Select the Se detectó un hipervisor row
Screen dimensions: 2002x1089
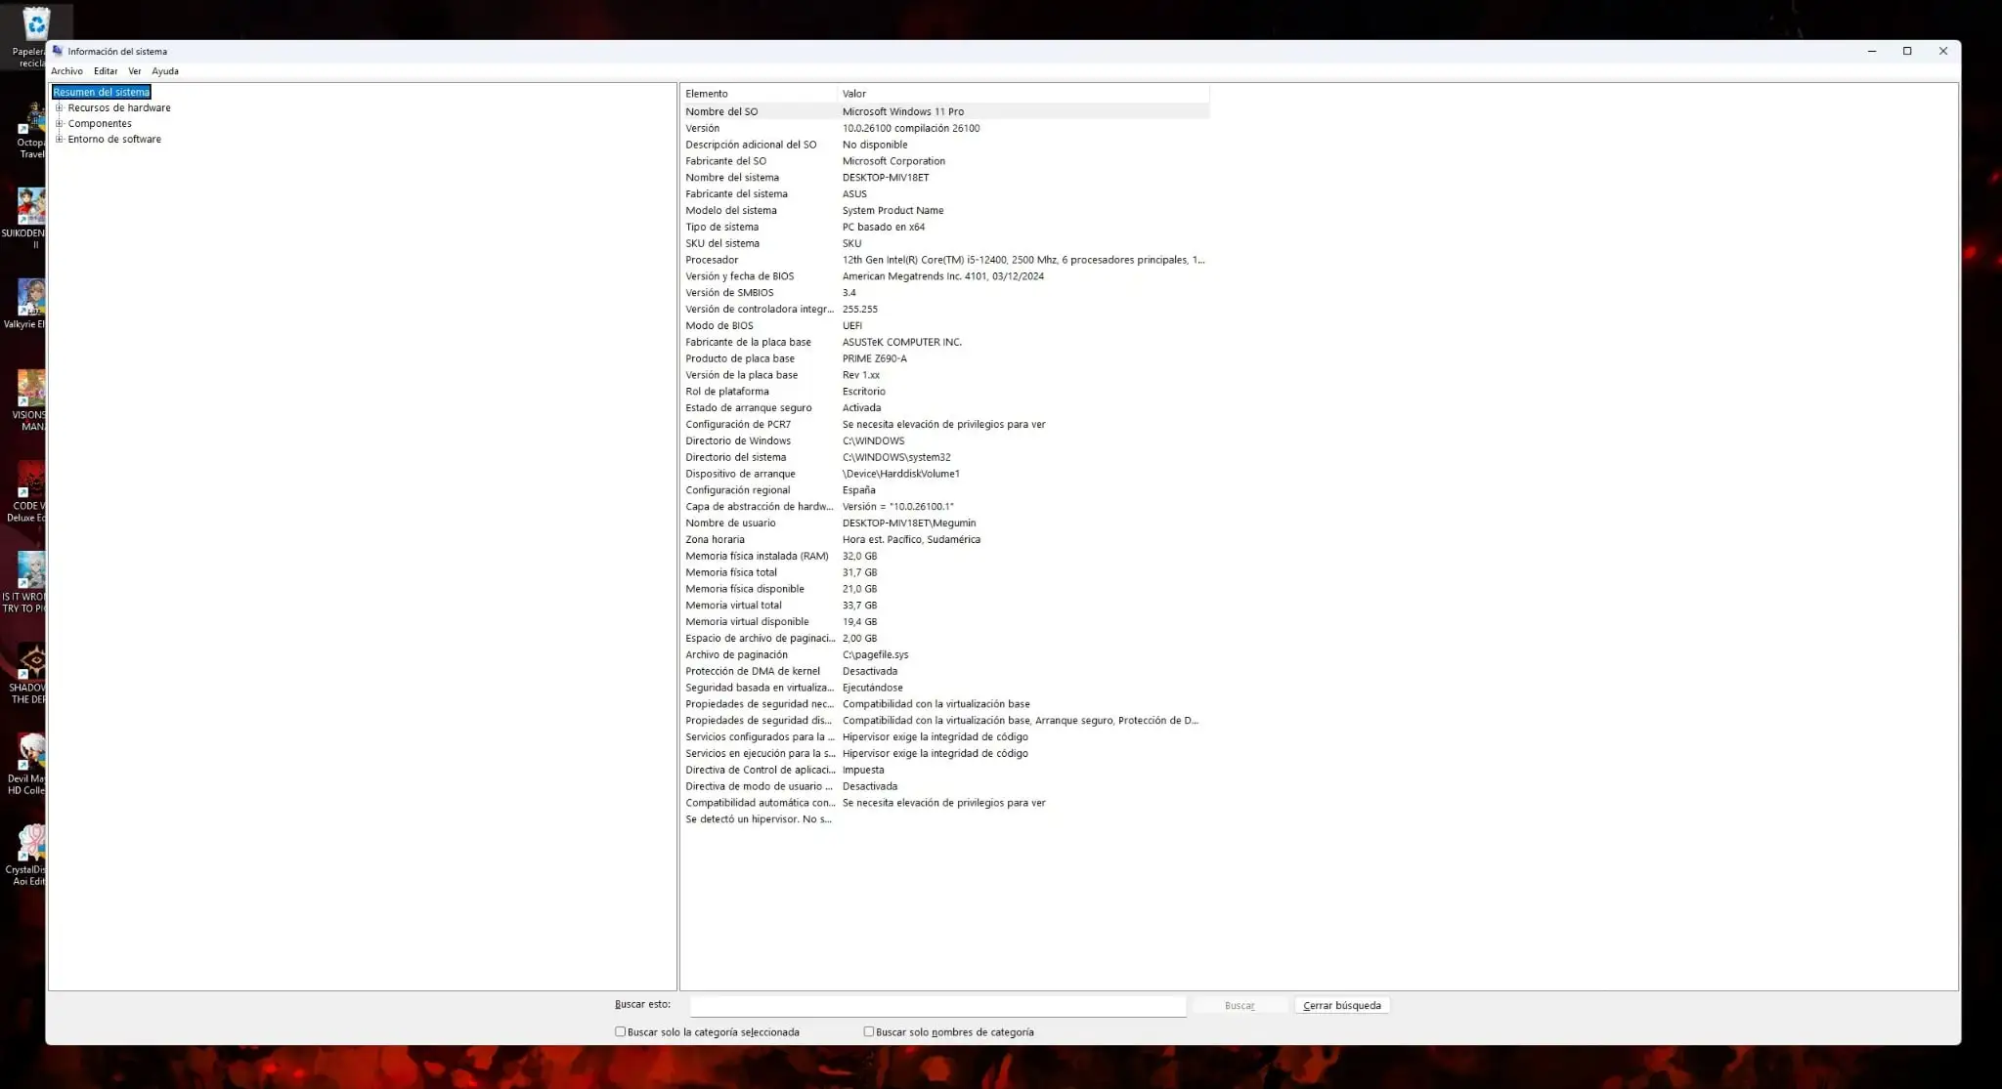945,819
